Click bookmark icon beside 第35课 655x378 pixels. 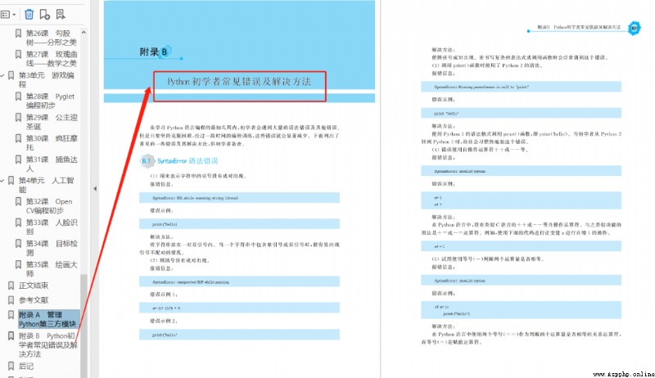point(18,264)
